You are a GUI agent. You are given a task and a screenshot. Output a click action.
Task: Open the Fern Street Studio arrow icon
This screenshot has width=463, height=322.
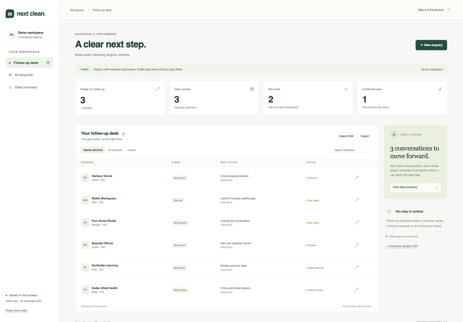coord(357,223)
